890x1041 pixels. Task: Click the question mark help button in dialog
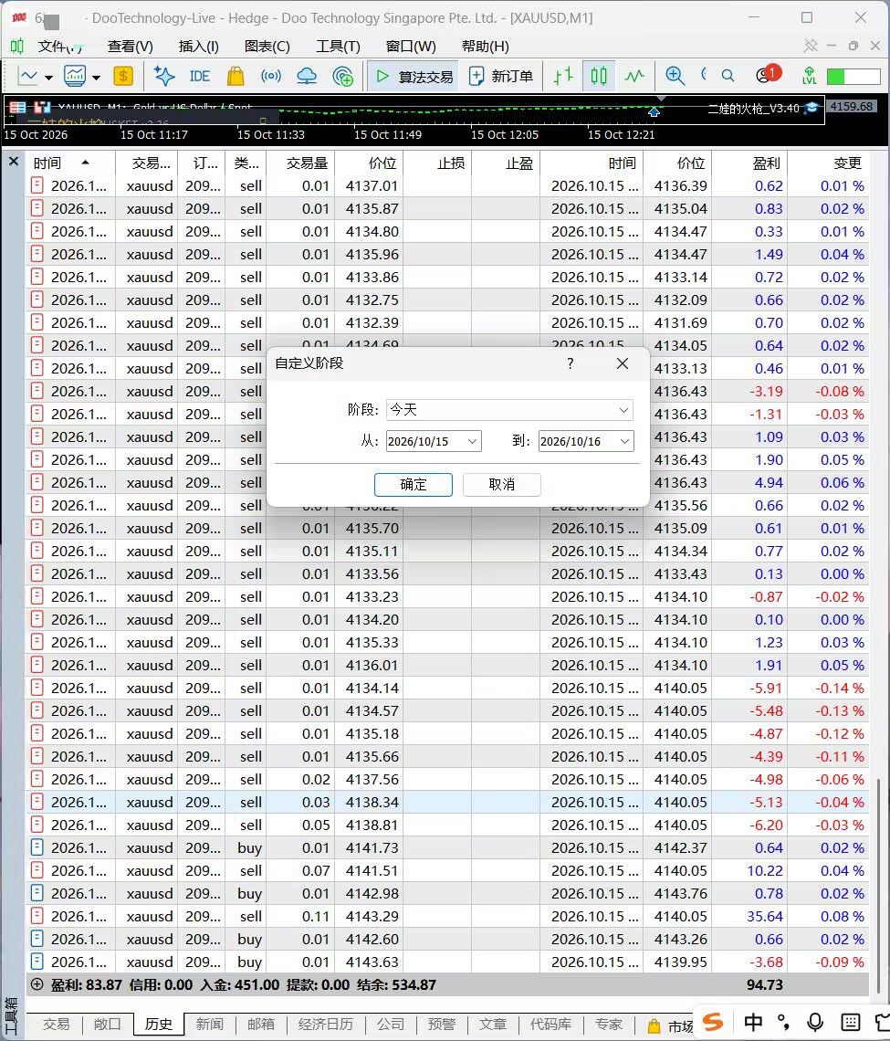coord(571,363)
